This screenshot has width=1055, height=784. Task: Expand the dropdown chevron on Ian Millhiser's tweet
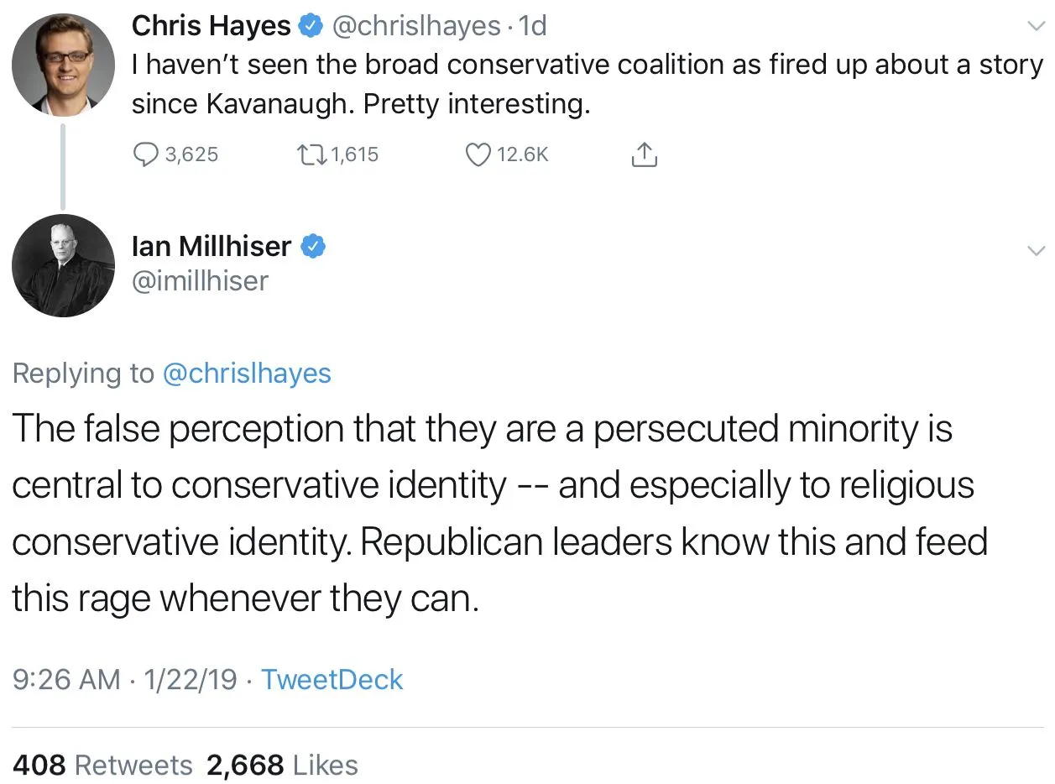click(1037, 250)
